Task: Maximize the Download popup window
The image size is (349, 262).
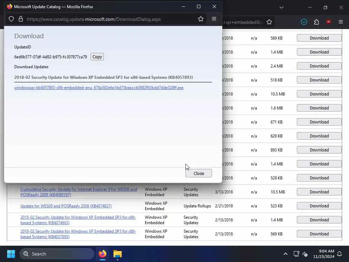Action: click(199, 7)
